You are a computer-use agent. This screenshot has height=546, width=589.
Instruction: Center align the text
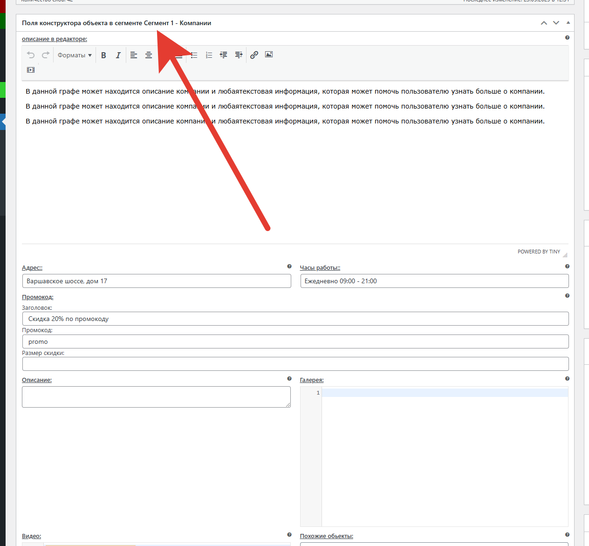149,55
